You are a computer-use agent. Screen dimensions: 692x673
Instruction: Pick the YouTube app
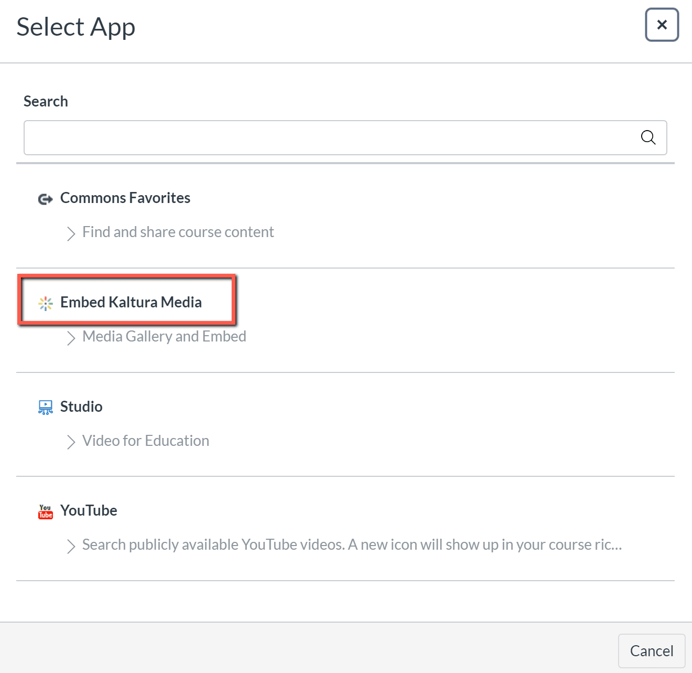point(89,510)
